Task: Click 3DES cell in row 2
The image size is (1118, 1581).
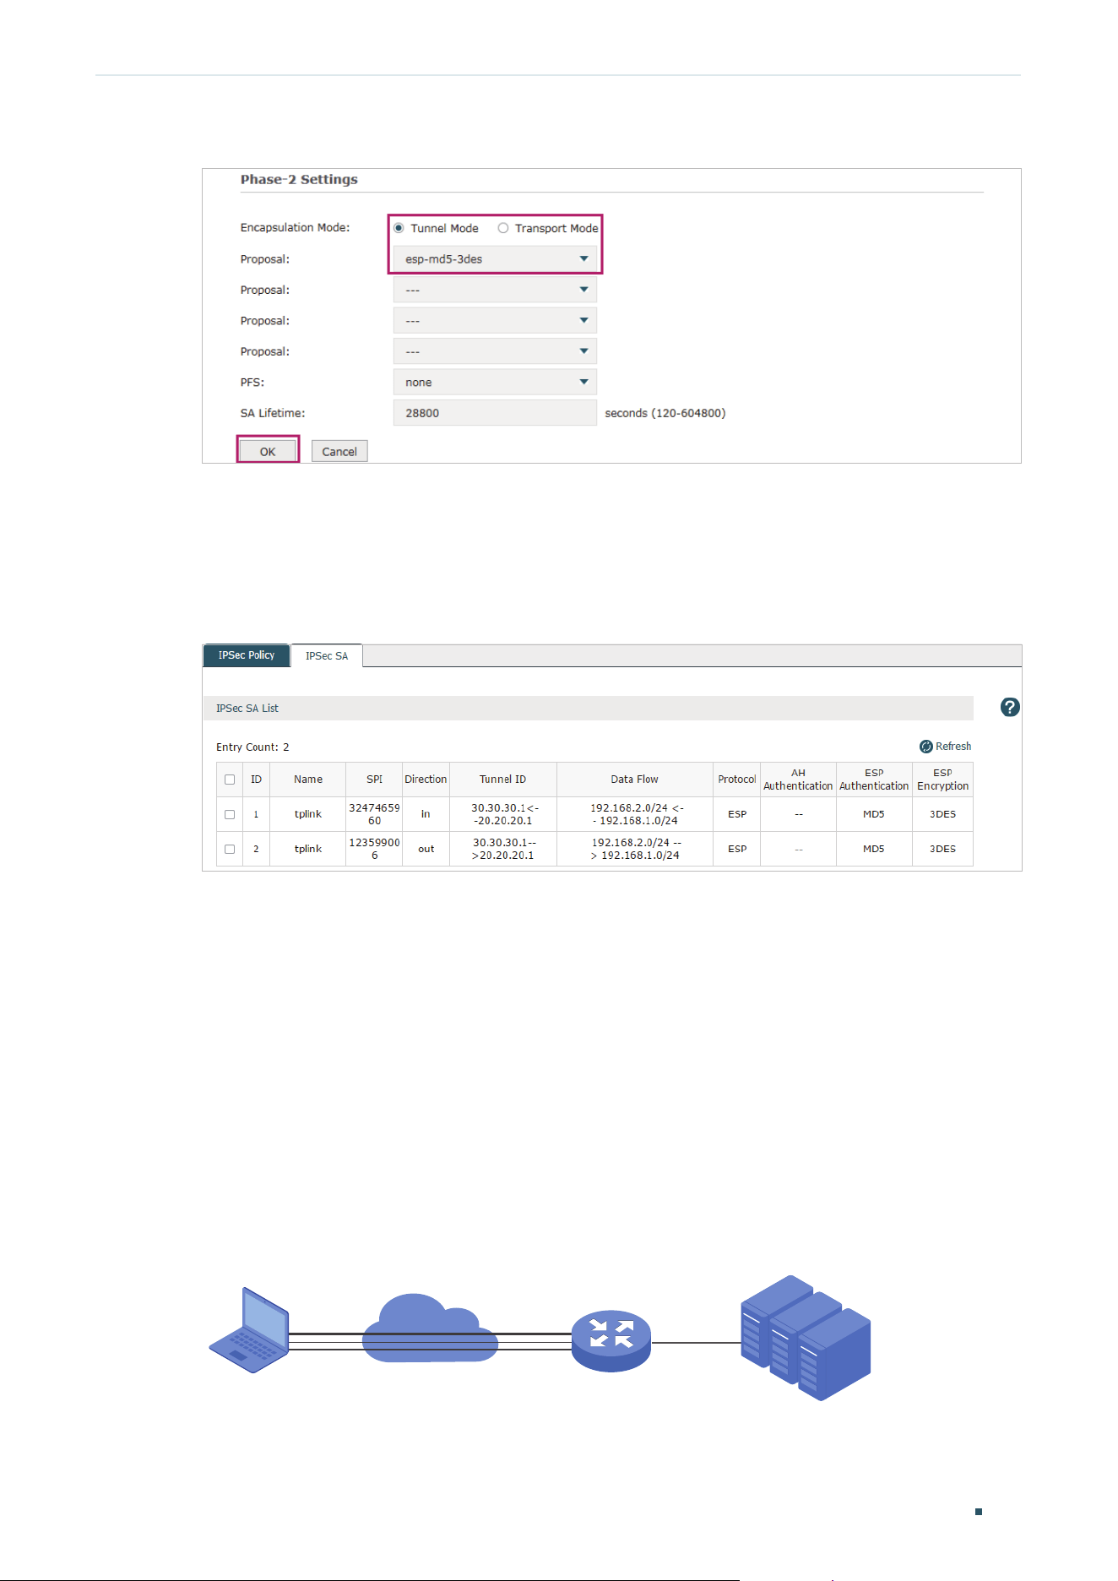Action: (x=942, y=849)
